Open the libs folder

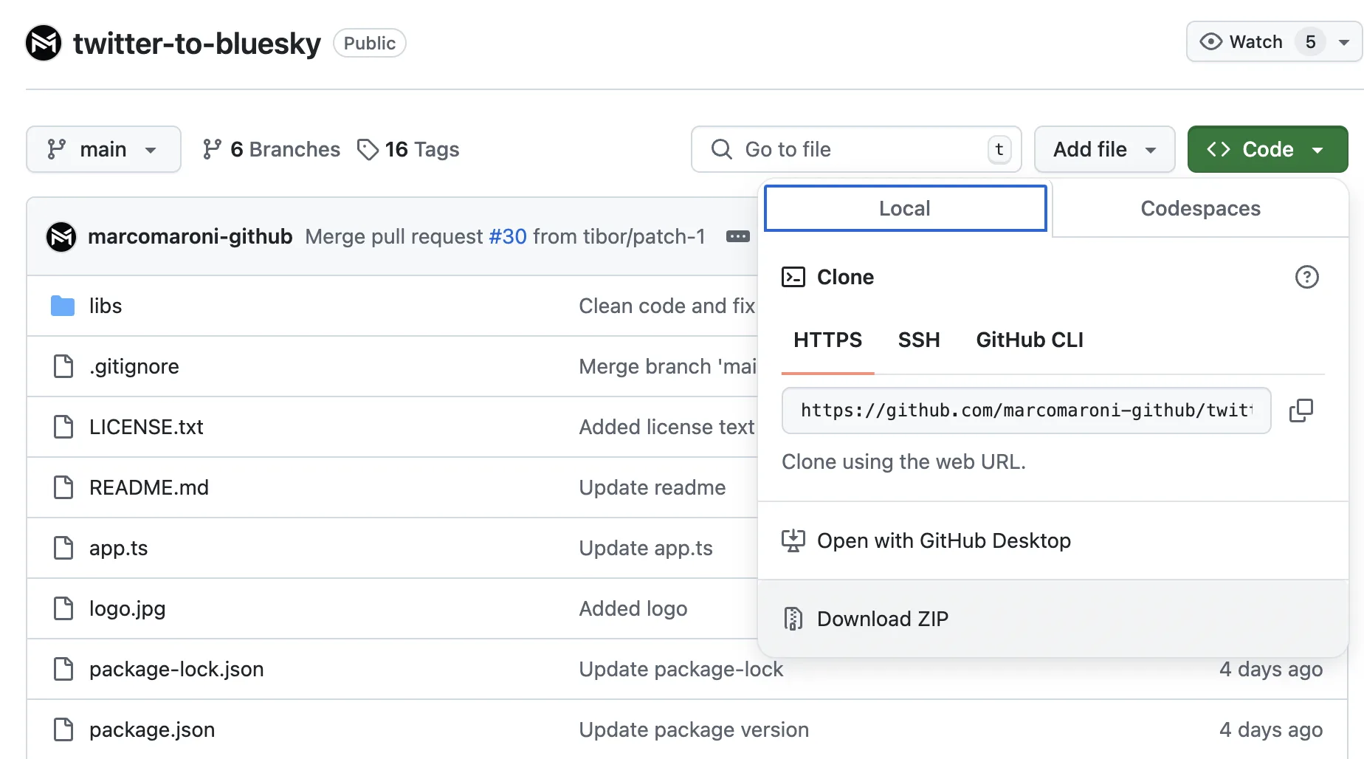tap(106, 306)
